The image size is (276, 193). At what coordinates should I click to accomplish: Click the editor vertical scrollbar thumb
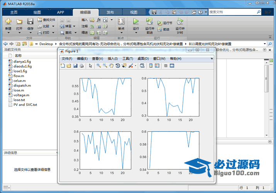[x=266, y=78]
